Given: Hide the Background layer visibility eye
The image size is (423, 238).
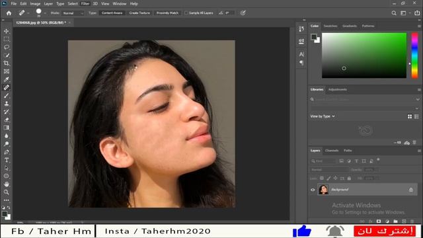Looking at the screenshot, I should pyautogui.click(x=313, y=190).
